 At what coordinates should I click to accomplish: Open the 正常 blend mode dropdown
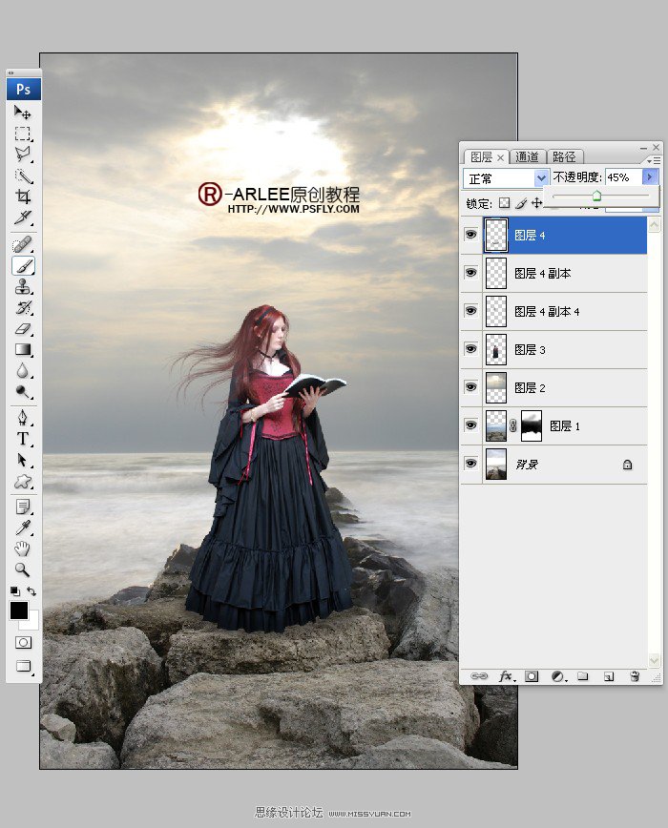[x=506, y=178]
